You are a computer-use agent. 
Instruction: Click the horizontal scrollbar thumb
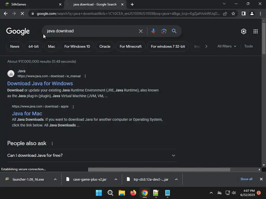coord(159,169)
